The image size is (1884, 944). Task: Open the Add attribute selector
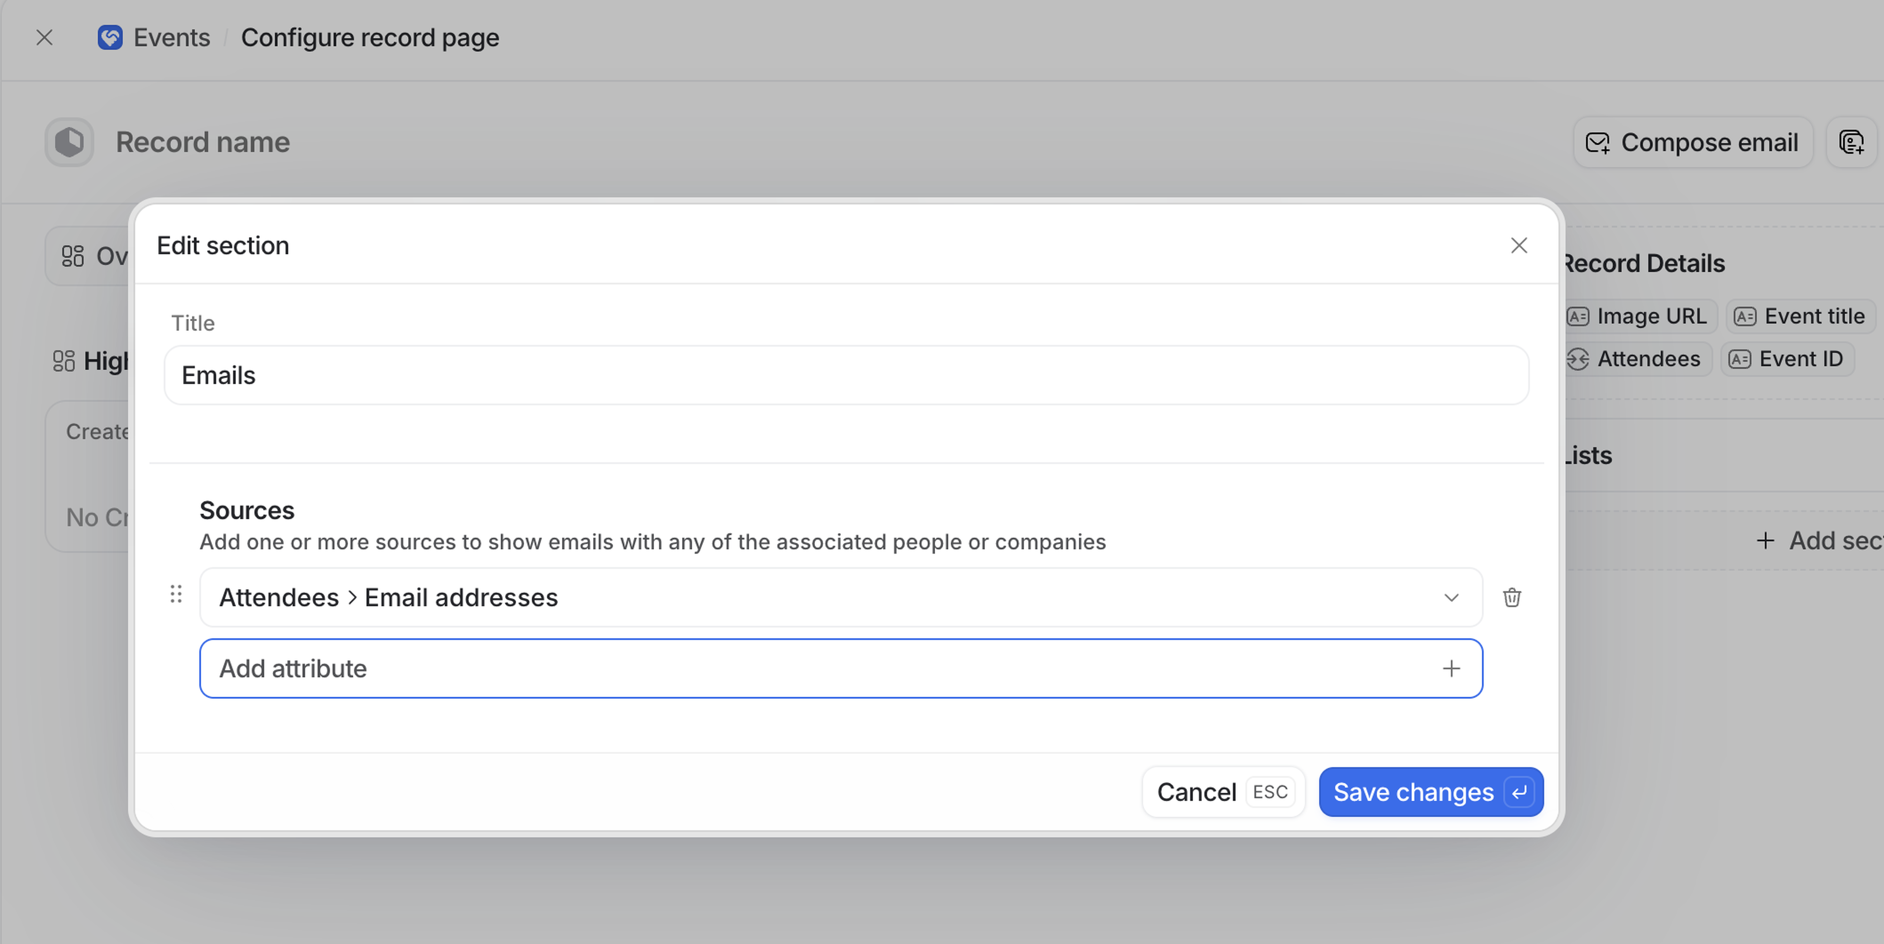pyautogui.click(x=841, y=667)
